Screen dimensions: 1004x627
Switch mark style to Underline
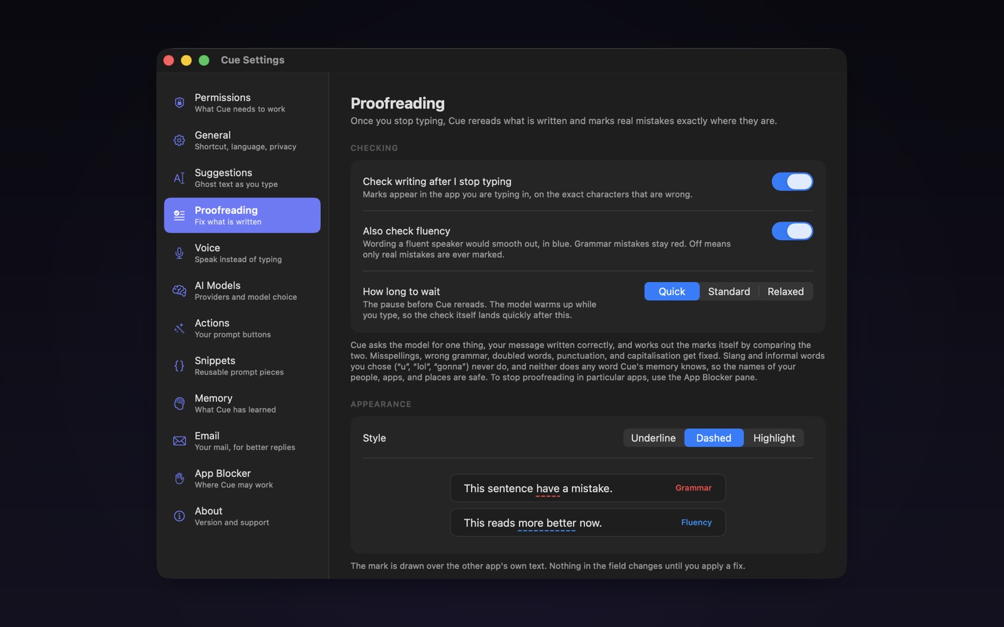click(x=653, y=438)
